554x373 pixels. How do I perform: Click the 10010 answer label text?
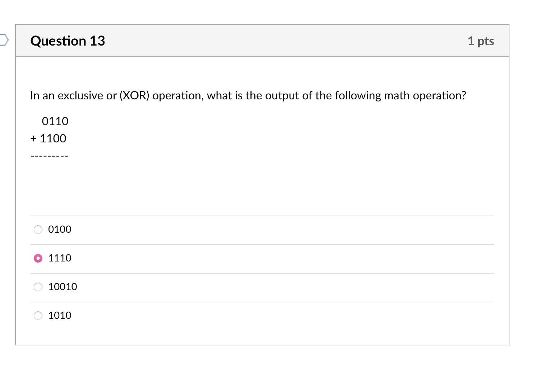(x=63, y=287)
